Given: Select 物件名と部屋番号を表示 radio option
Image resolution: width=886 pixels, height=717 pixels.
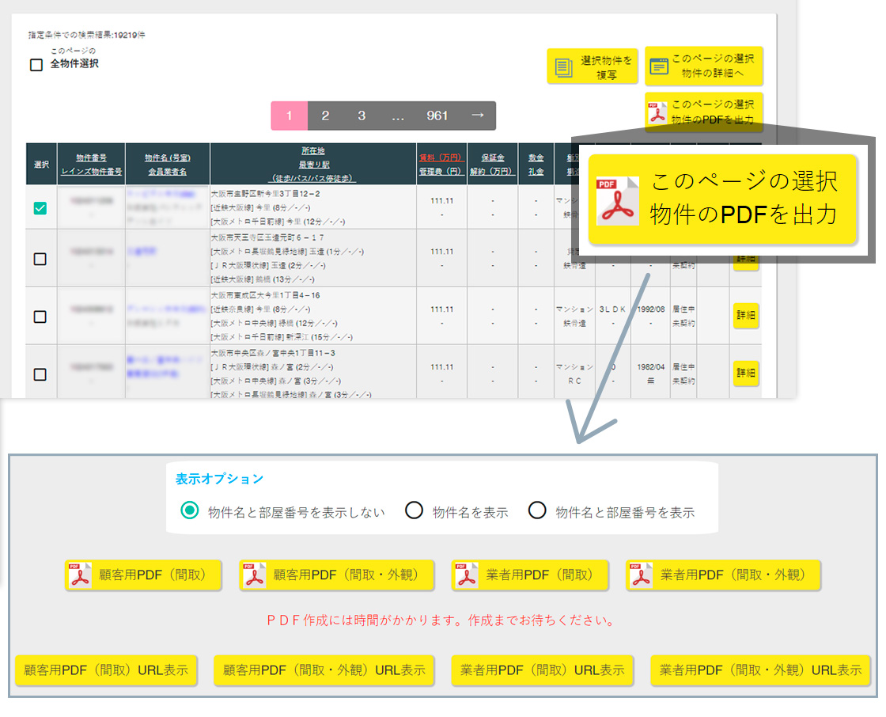Looking at the screenshot, I should coord(537,510).
